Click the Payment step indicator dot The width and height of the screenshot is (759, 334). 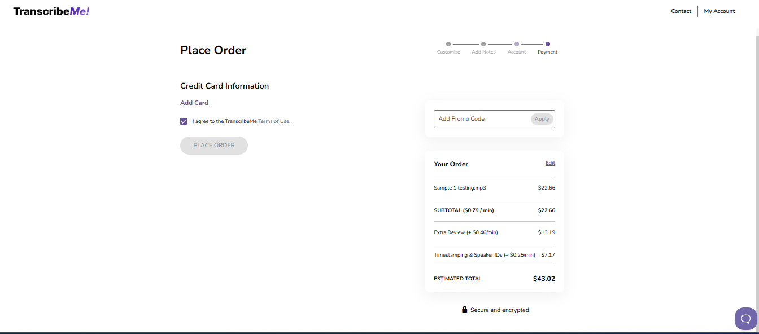pos(547,43)
